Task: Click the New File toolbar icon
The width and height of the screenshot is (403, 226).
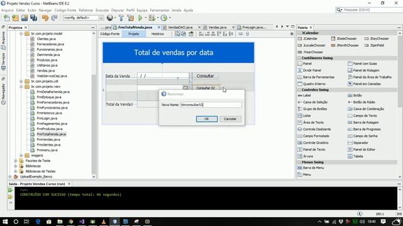Action: [7, 18]
